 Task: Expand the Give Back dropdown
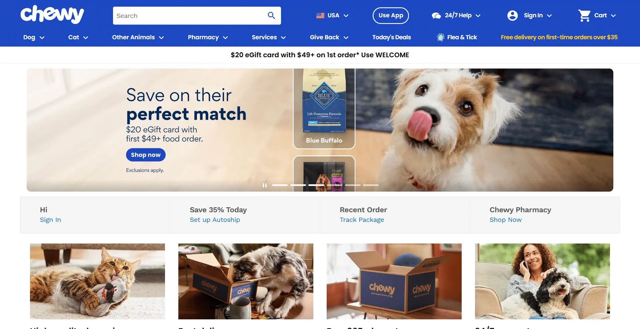click(329, 37)
